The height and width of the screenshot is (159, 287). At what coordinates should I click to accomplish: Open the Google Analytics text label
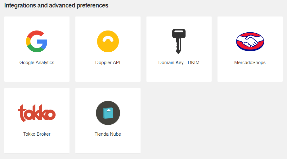click(37, 63)
